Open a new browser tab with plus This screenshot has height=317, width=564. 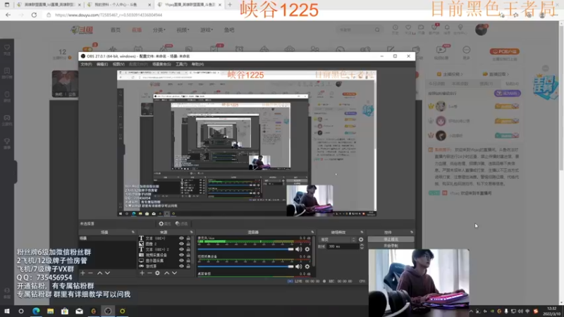(x=230, y=5)
